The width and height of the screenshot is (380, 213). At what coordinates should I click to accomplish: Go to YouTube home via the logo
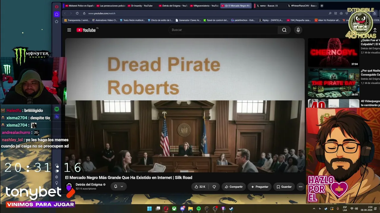(x=86, y=30)
